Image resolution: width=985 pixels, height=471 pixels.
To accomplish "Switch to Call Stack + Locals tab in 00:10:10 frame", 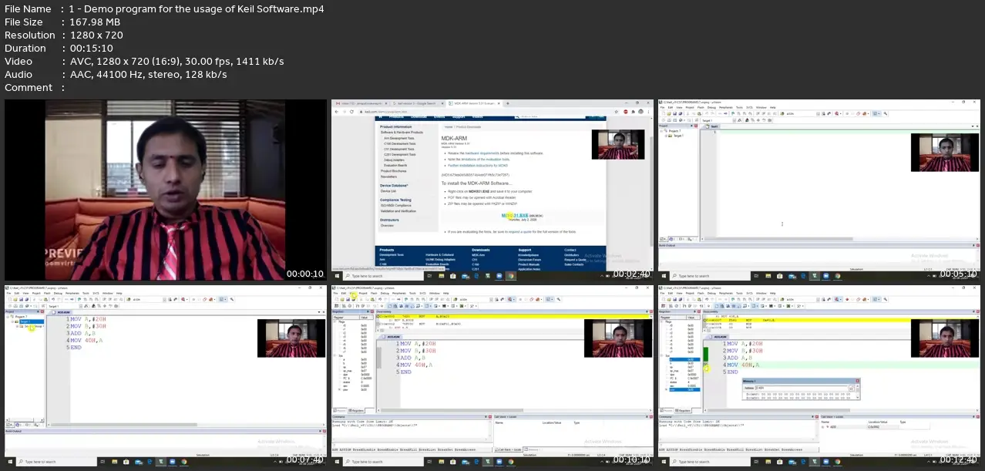I will coord(508,449).
